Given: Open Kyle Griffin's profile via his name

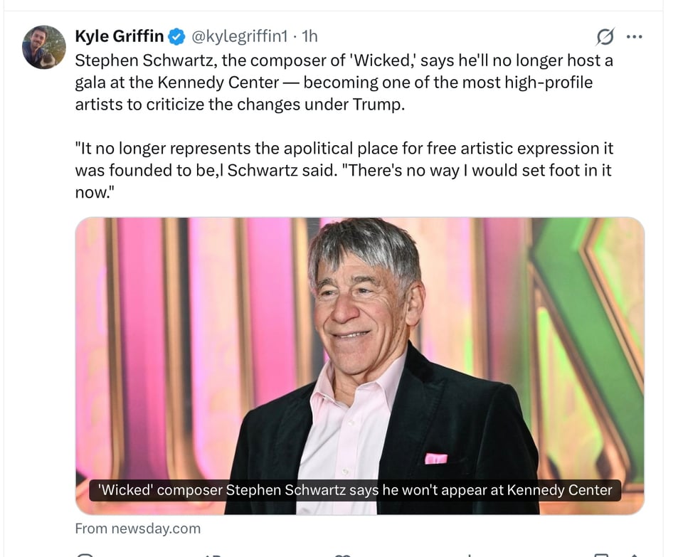Looking at the screenshot, I should coord(118,36).
